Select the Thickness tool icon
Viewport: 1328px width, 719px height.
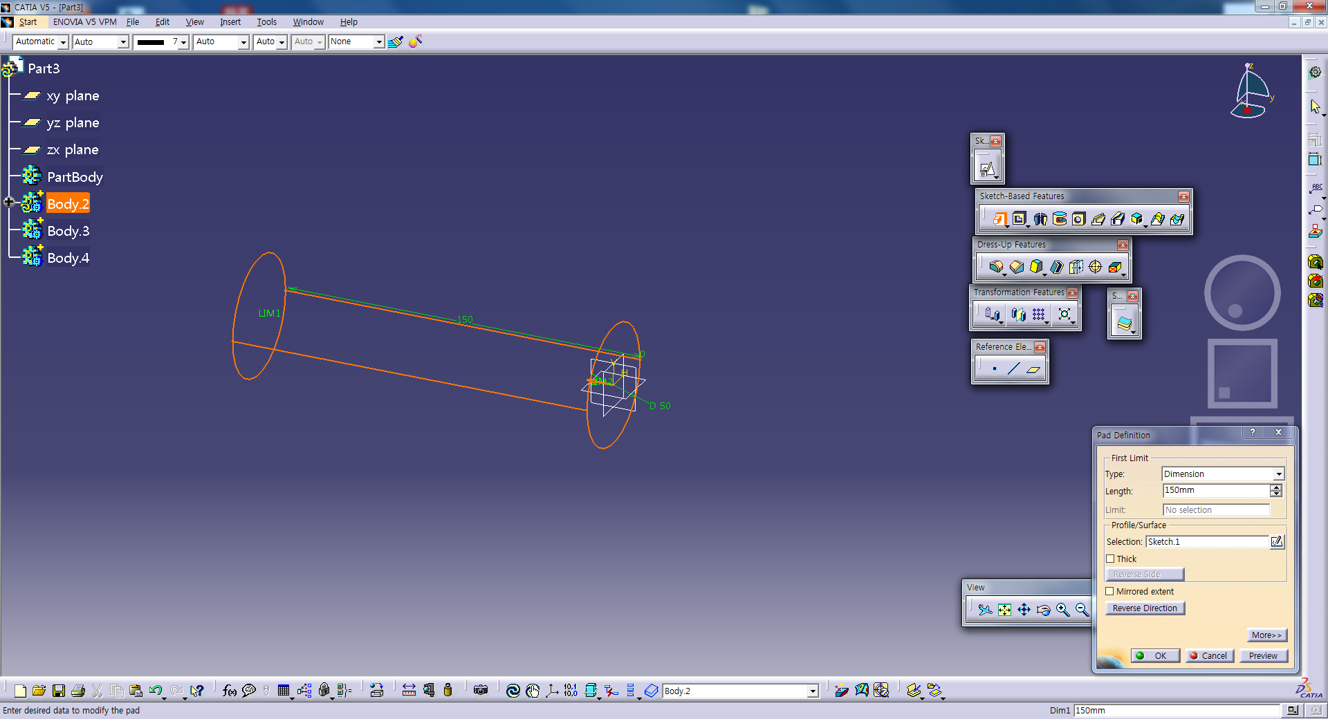[x=1076, y=267]
